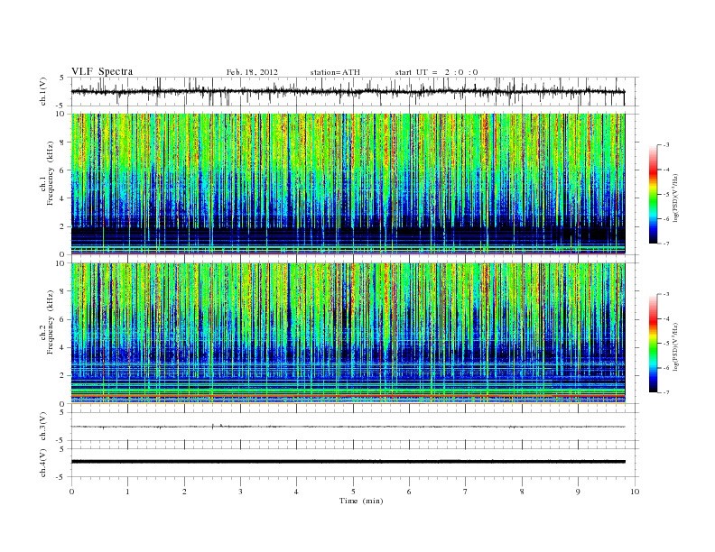This screenshot has height=552, width=715.
Task: Click the "8" kHz tick of ch.1 spectrogram
Action: tap(62, 143)
